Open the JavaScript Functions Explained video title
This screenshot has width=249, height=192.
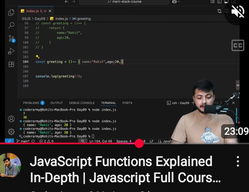[126, 169]
